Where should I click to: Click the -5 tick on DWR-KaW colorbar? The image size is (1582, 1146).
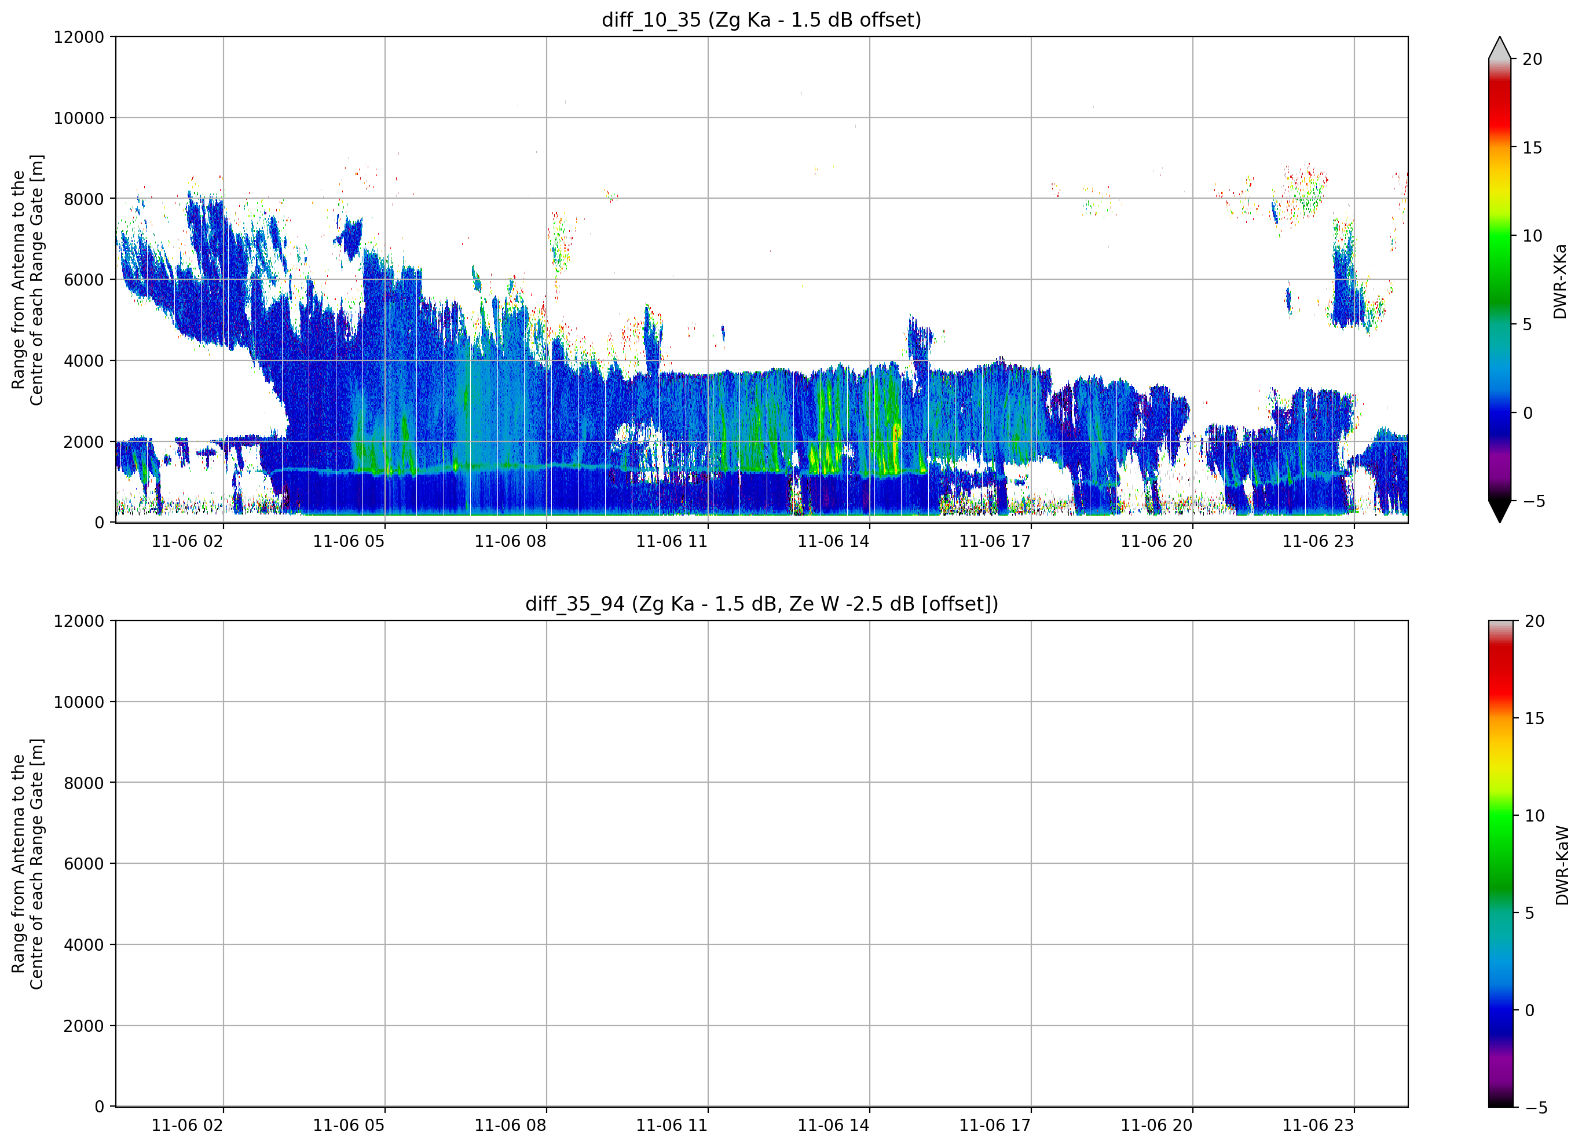[1536, 1108]
